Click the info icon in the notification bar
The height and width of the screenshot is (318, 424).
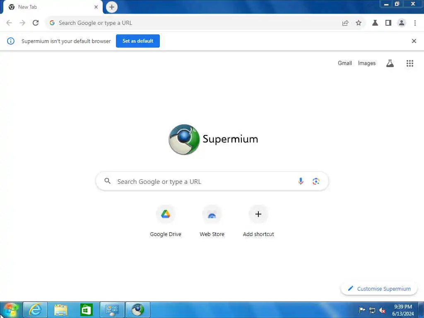[11, 41]
